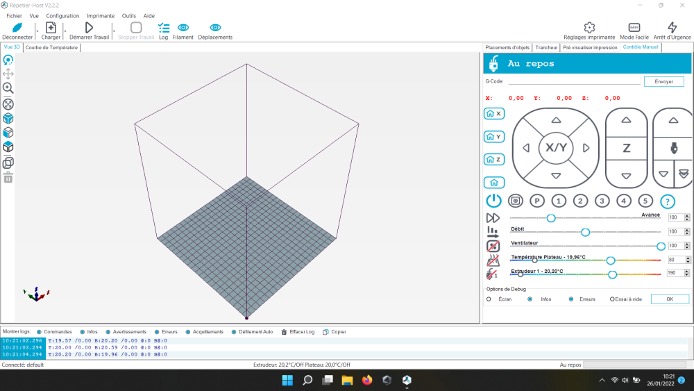Open the Fichier menu

[x=14, y=15]
